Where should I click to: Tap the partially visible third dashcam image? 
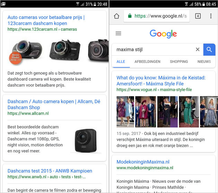(x=98, y=50)
